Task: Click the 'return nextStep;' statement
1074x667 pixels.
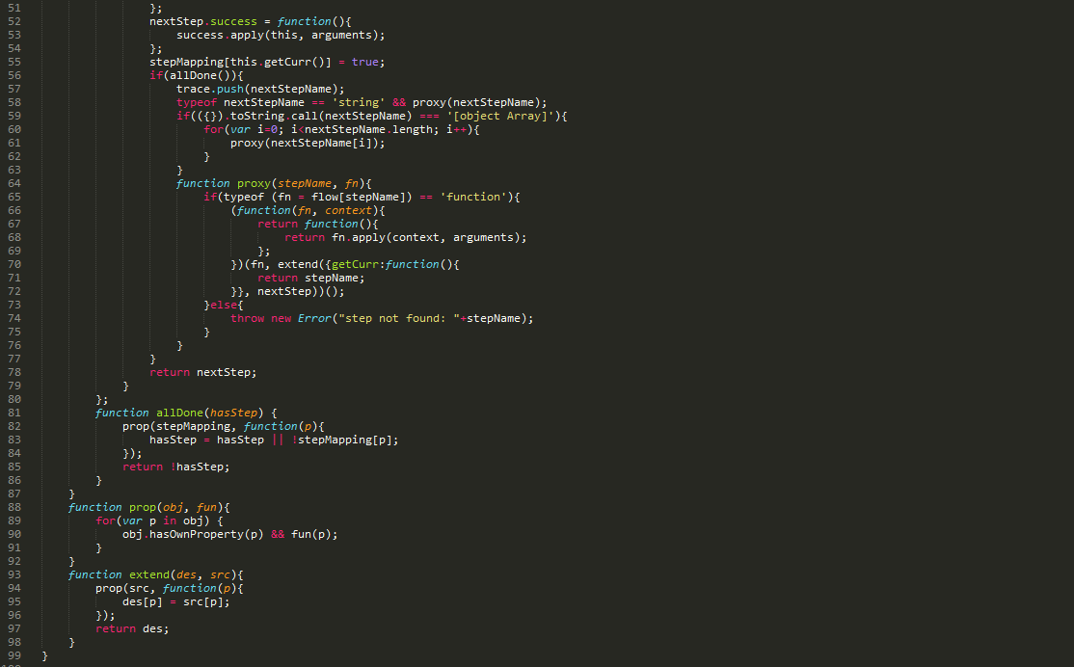Action: point(203,372)
